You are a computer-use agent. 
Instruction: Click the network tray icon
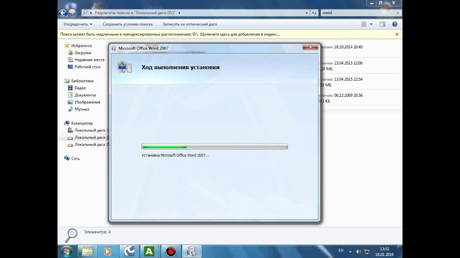coord(367,252)
